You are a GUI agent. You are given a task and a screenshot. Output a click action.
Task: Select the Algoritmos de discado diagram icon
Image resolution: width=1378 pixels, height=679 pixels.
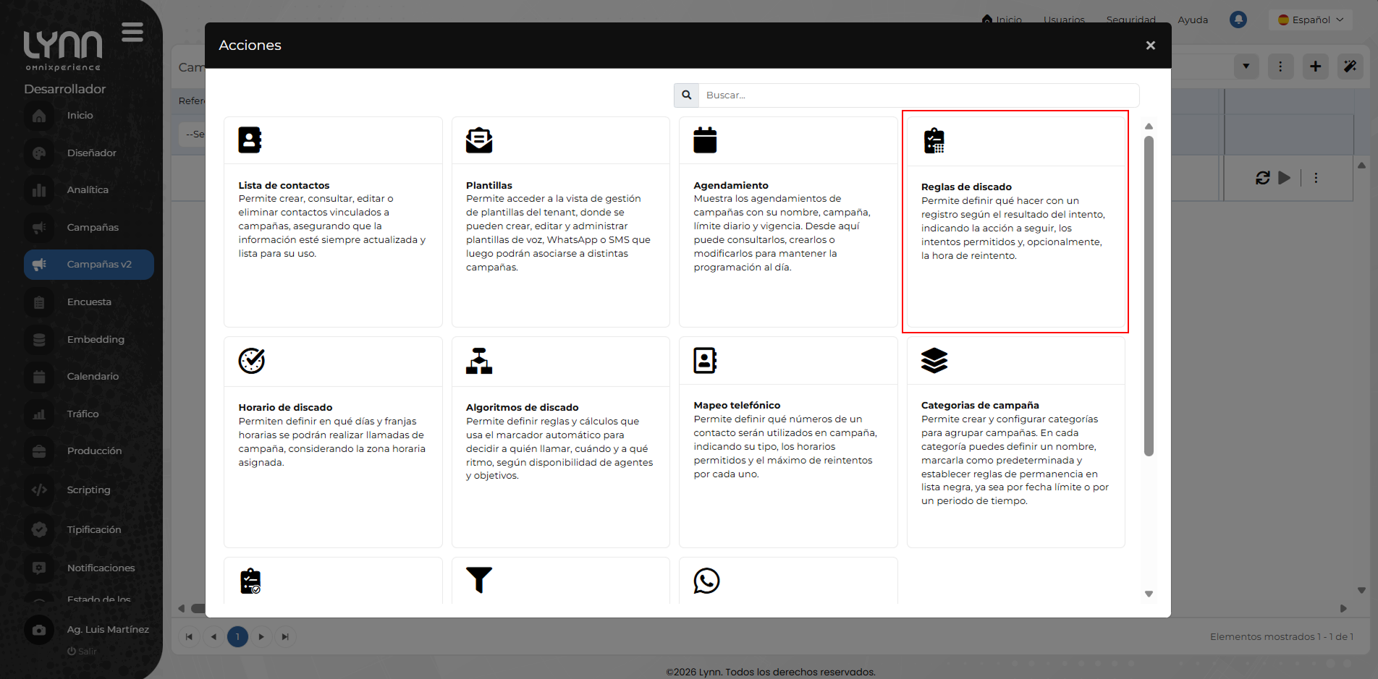[479, 360]
